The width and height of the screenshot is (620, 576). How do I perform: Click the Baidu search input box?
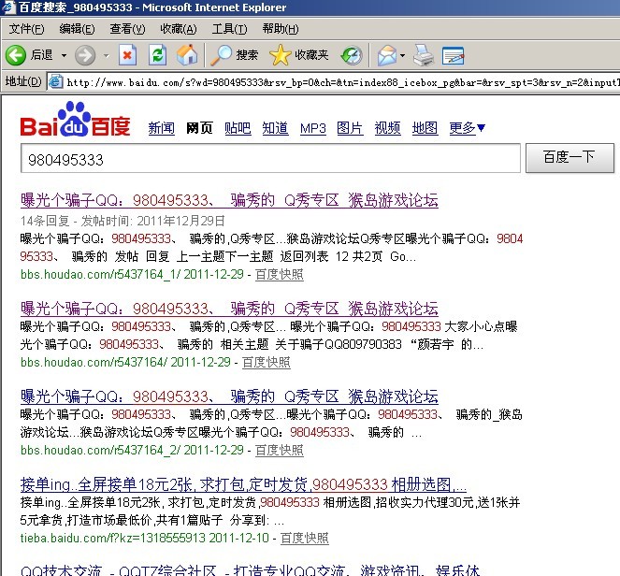[270, 159]
